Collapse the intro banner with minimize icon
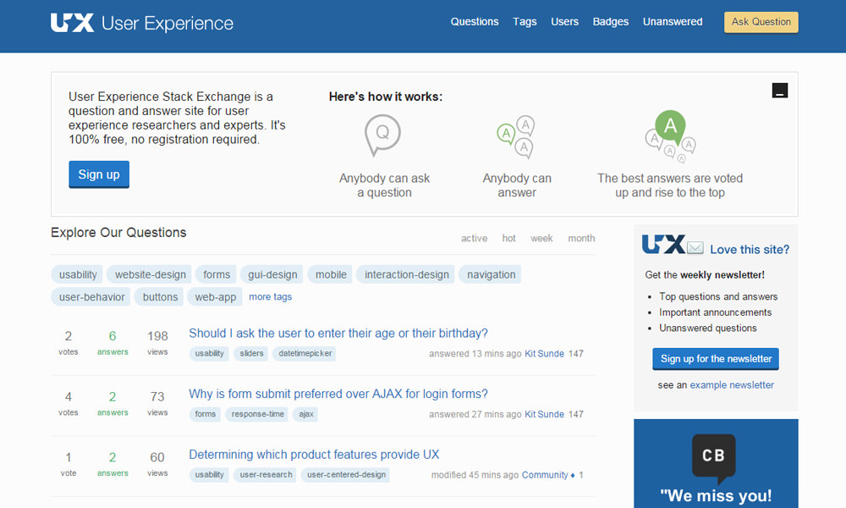846x508 pixels. pos(780,90)
